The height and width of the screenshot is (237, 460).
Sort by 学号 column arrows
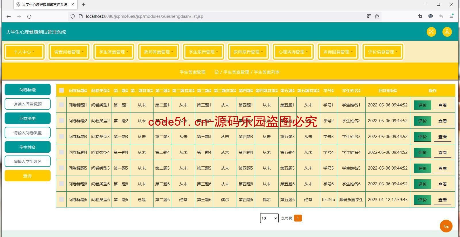[333, 91]
